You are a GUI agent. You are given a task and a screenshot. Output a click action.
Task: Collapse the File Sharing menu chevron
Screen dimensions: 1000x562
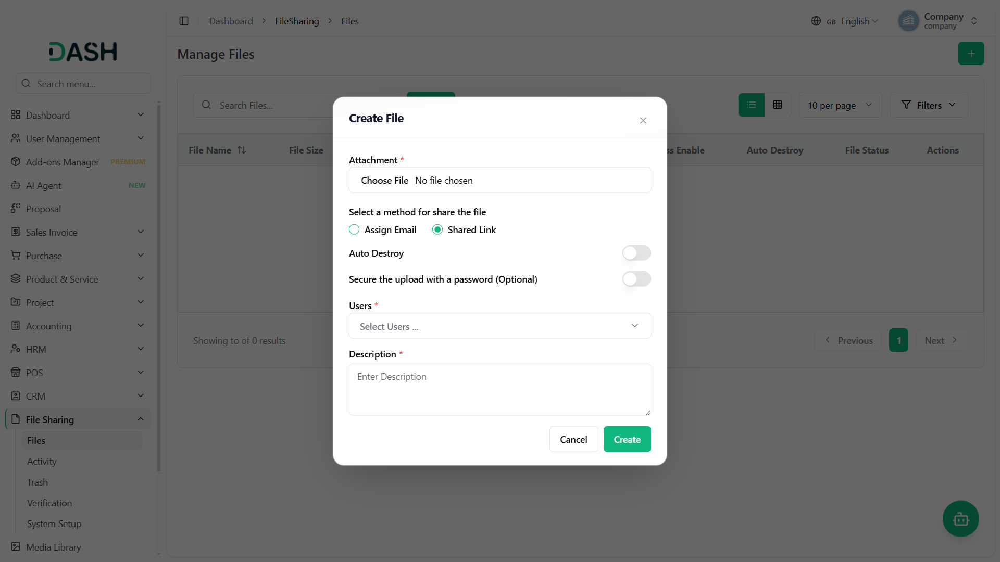click(x=141, y=419)
